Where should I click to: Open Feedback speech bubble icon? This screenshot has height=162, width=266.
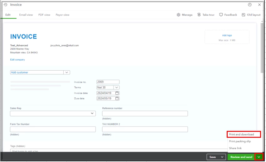221,15
